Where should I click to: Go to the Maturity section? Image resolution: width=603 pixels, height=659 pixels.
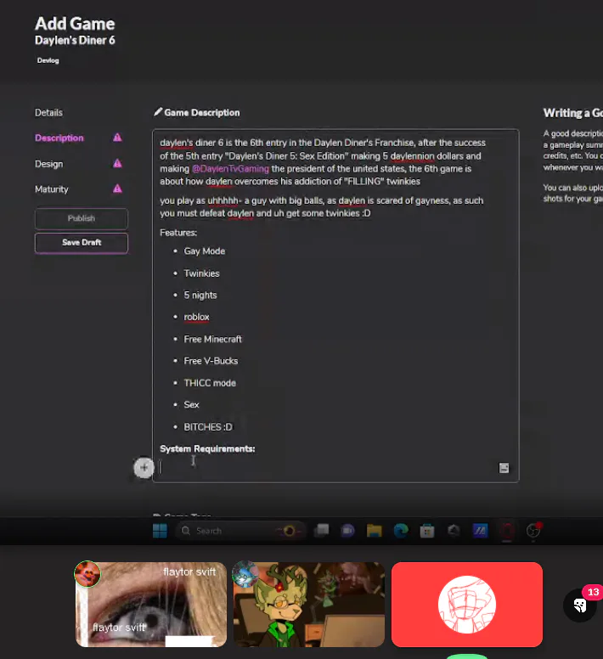(51, 189)
